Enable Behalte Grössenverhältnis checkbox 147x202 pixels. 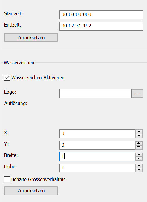(7, 179)
